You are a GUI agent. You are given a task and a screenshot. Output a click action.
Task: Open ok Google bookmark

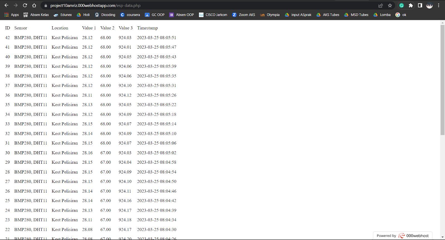[401, 15]
